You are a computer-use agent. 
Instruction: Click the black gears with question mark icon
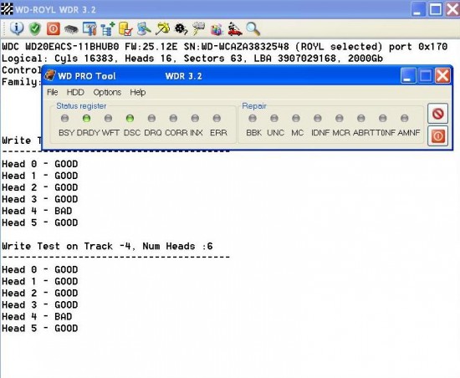coord(181,28)
